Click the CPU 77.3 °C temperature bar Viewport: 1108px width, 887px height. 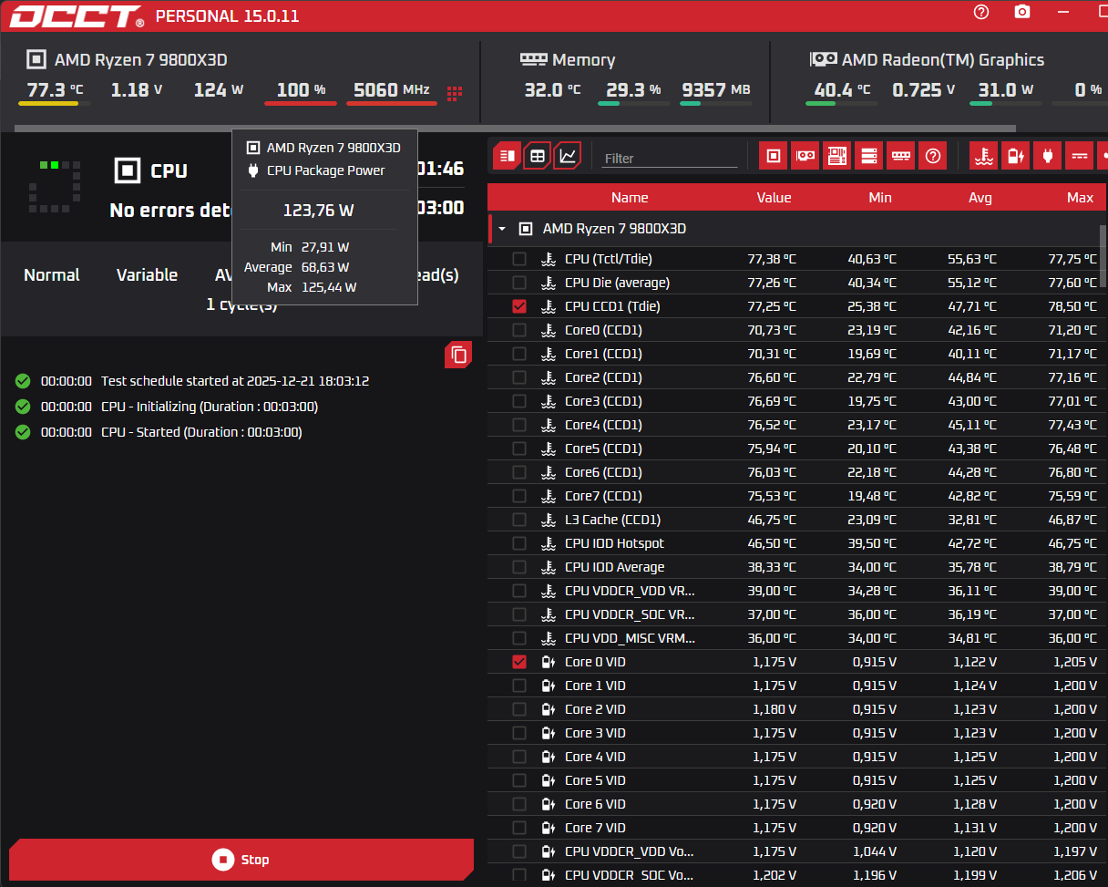[55, 103]
